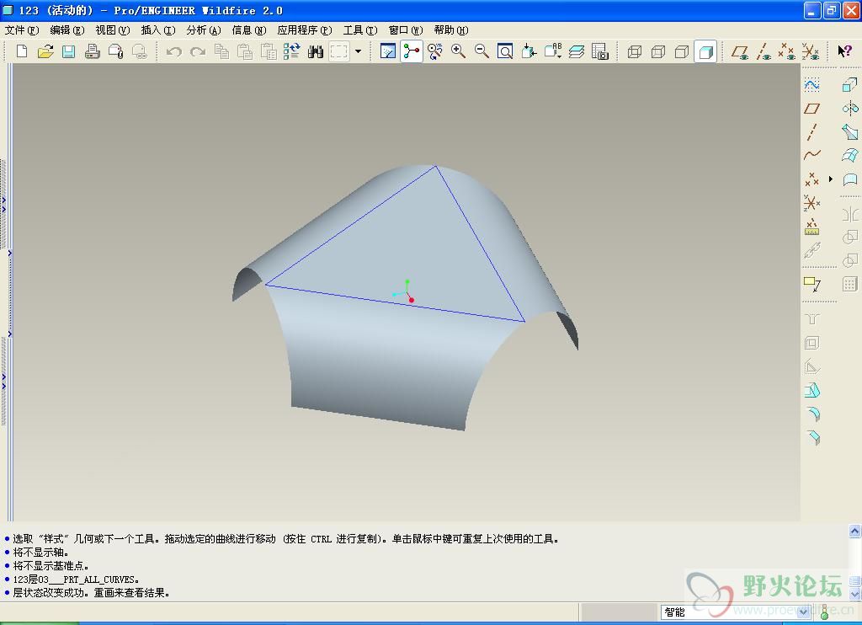
Task: Open the 帮助(H) menu
Action: pyautogui.click(x=451, y=30)
